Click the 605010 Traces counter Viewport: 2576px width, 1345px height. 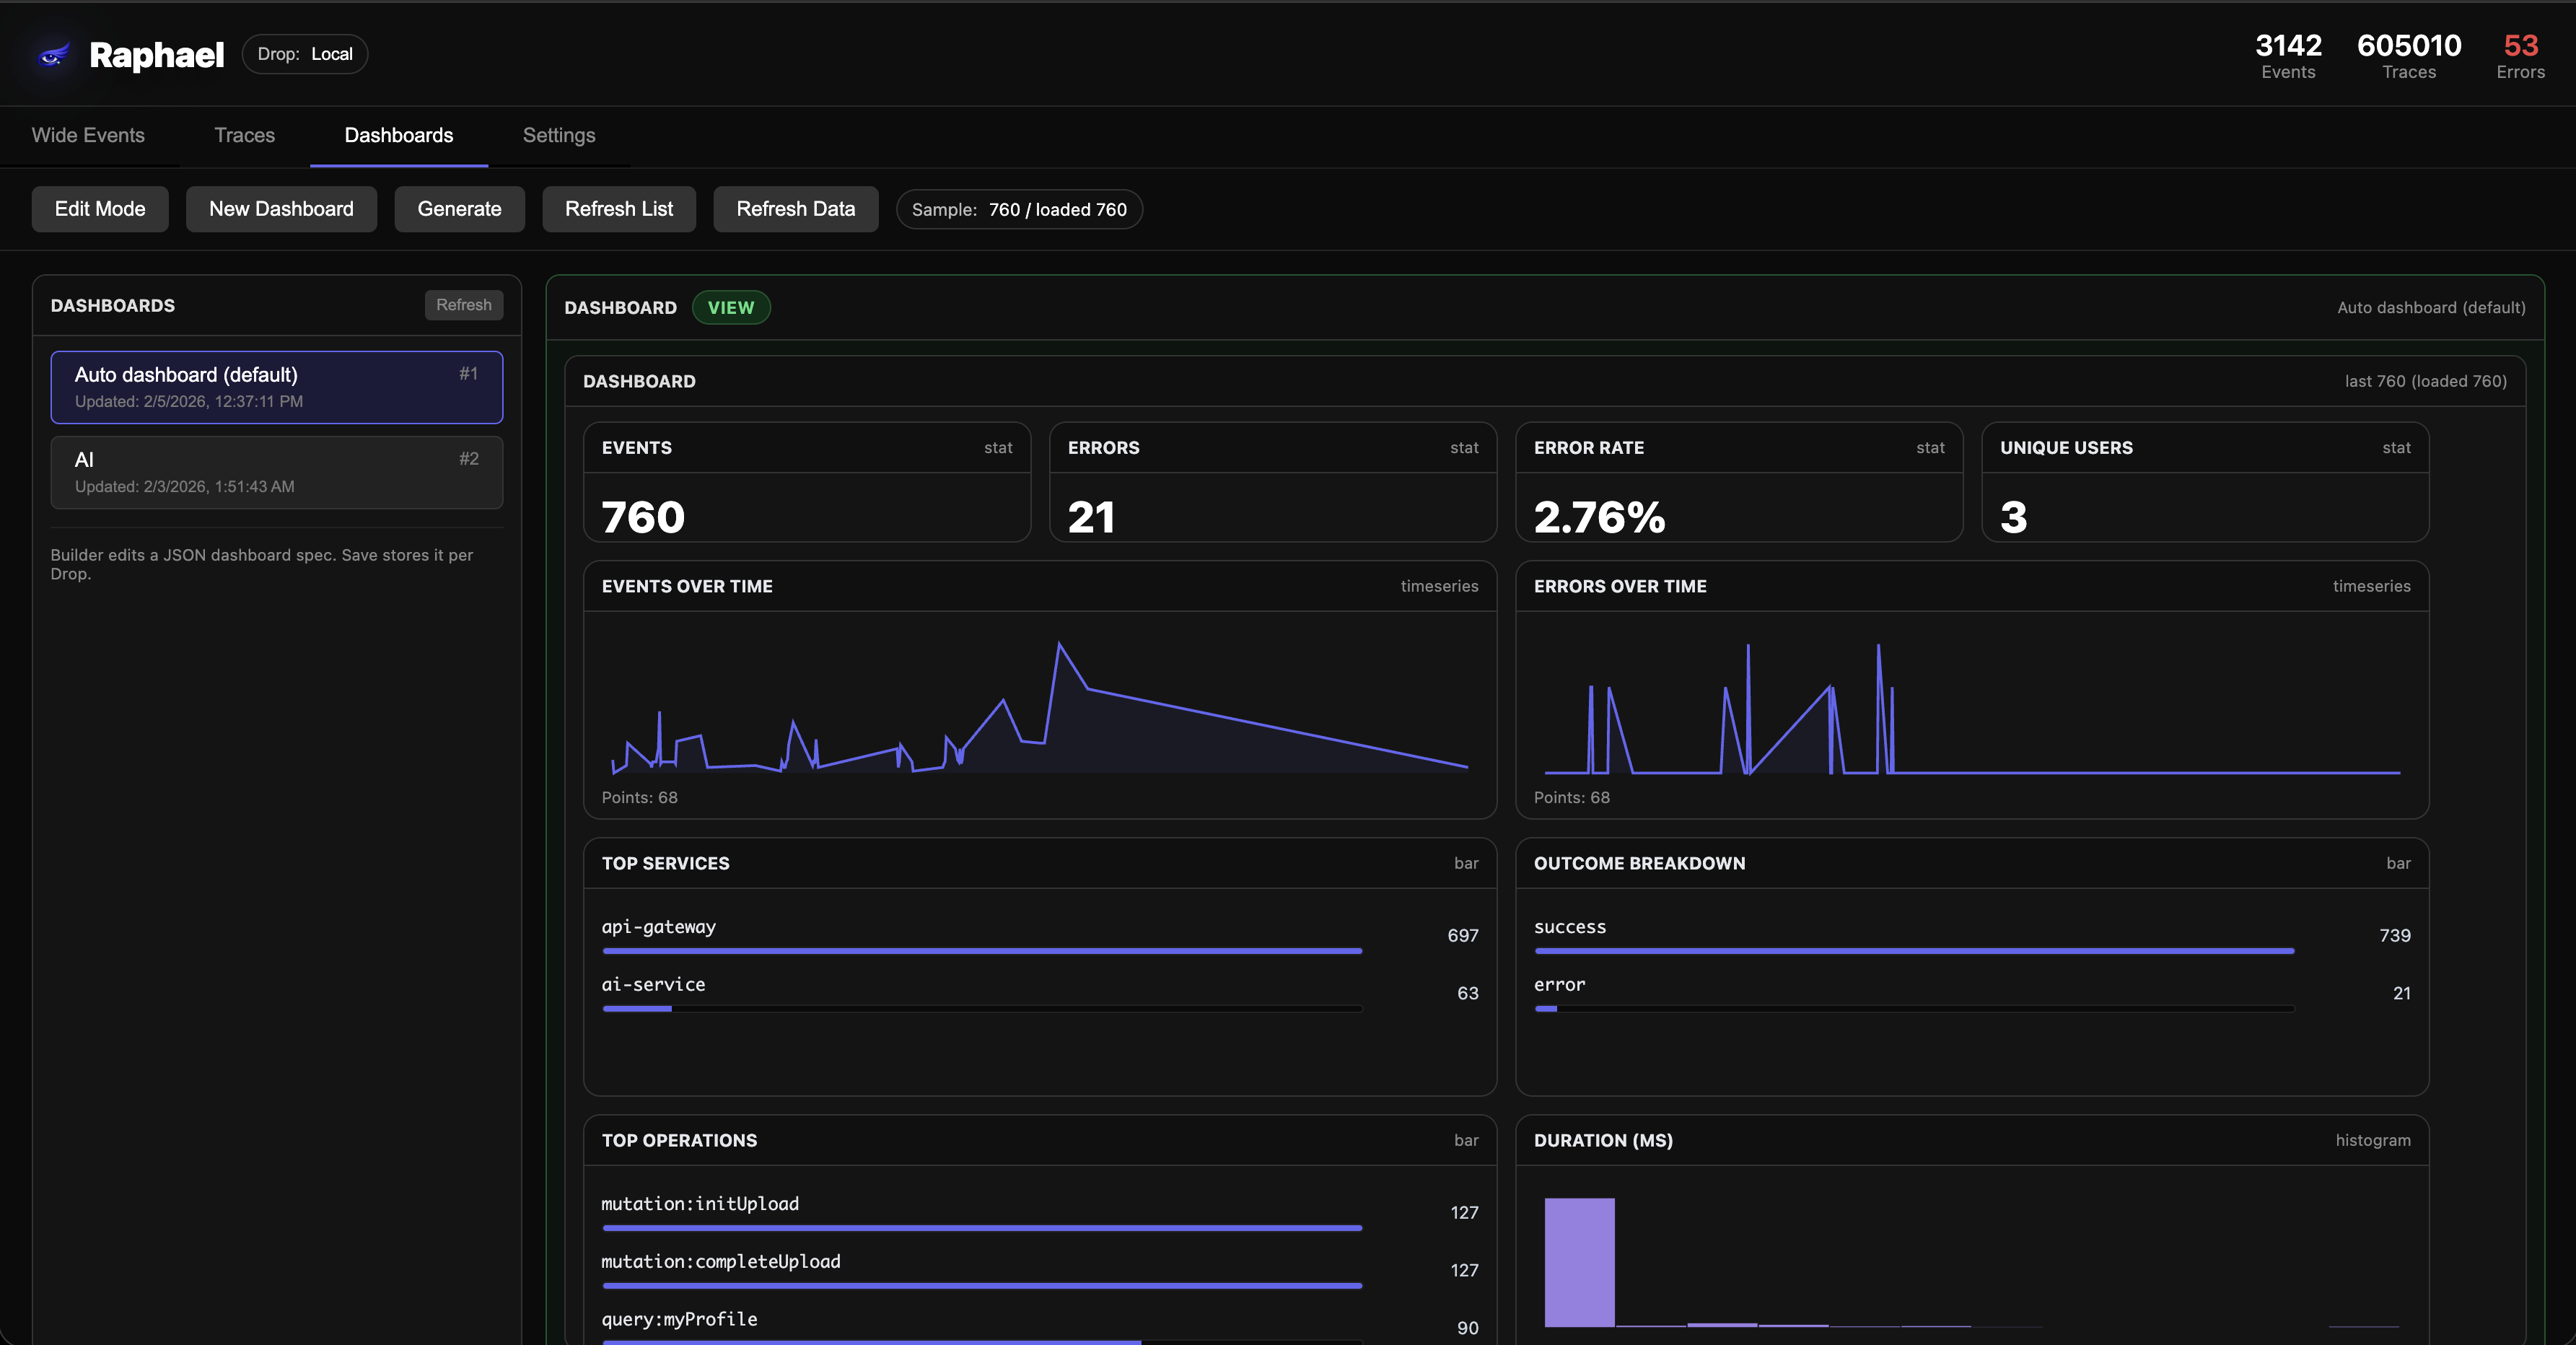coord(2410,55)
